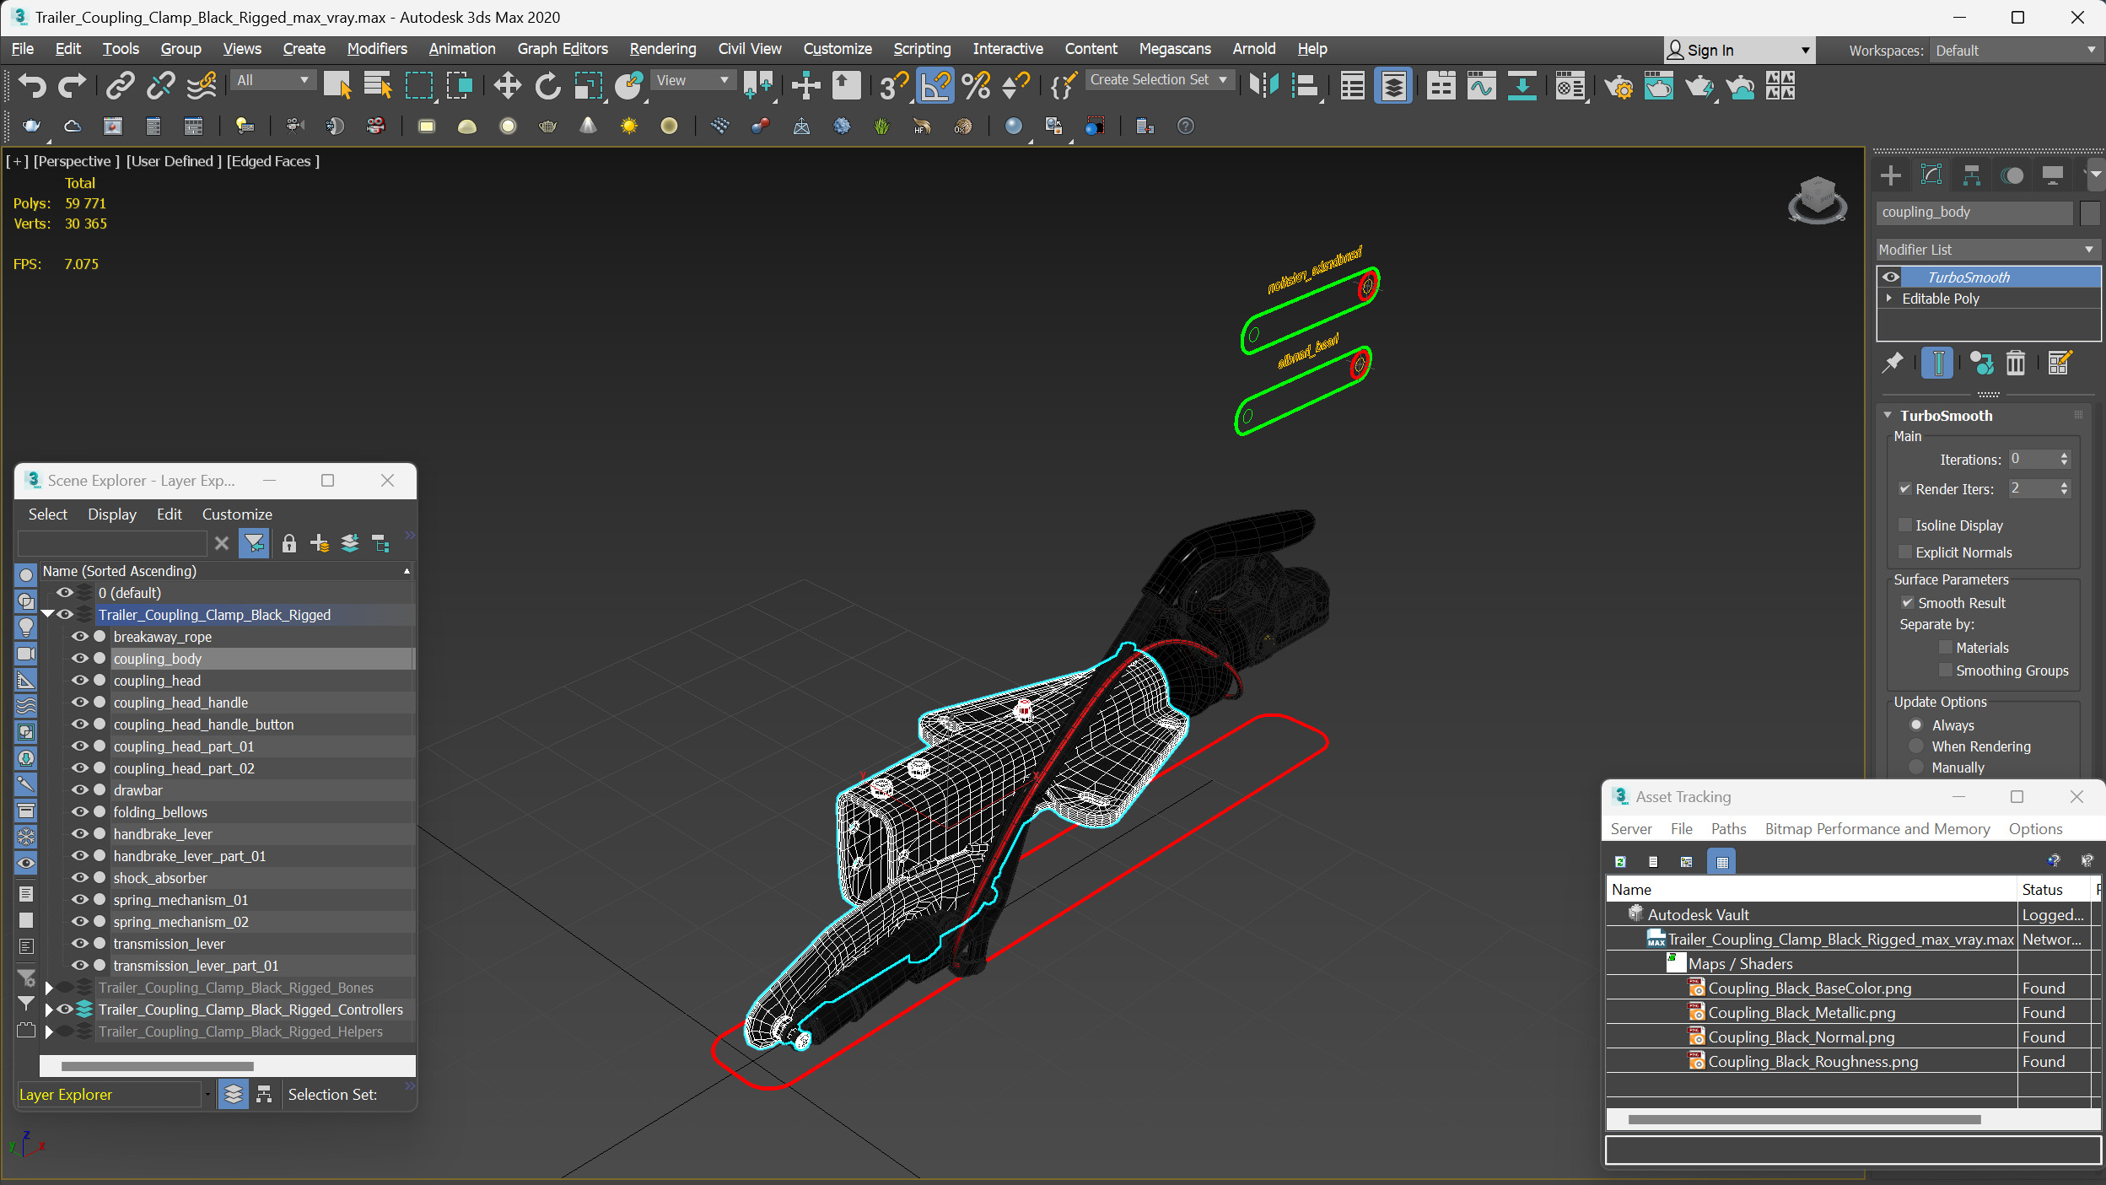Activate the Select and Link tool

pyautogui.click(x=120, y=85)
